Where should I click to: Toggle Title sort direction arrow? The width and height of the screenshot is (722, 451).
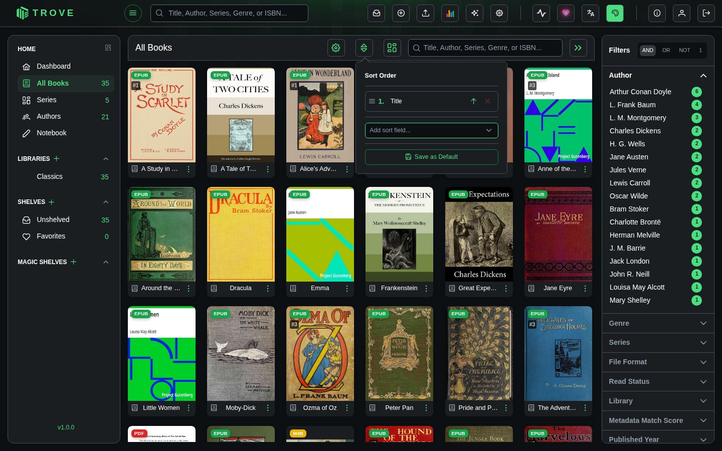coord(473,101)
